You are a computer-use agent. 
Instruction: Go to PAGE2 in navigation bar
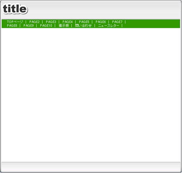pos(35,22)
